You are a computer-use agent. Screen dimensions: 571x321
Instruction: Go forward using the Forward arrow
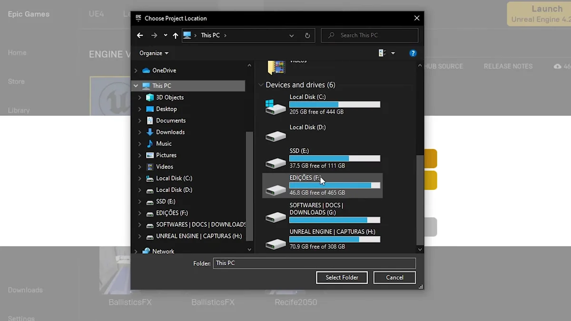point(154,35)
